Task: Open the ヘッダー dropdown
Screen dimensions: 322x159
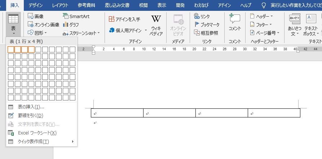Action: 261,16
